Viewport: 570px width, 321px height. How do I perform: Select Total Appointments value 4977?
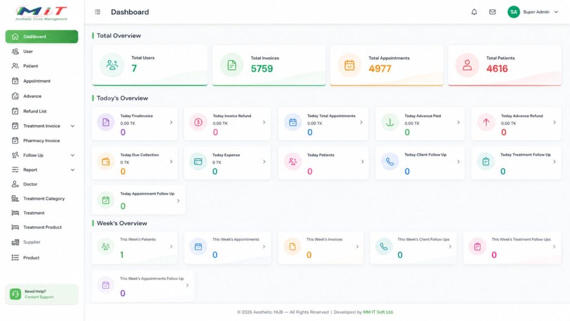tap(380, 68)
